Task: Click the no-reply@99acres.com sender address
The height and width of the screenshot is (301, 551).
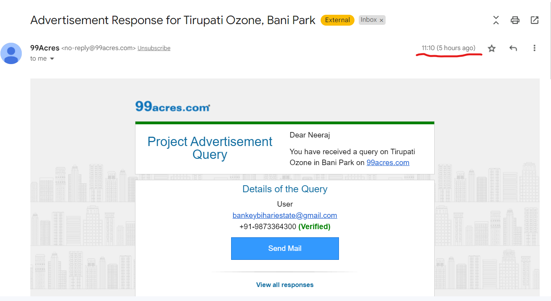Action: pos(98,48)
